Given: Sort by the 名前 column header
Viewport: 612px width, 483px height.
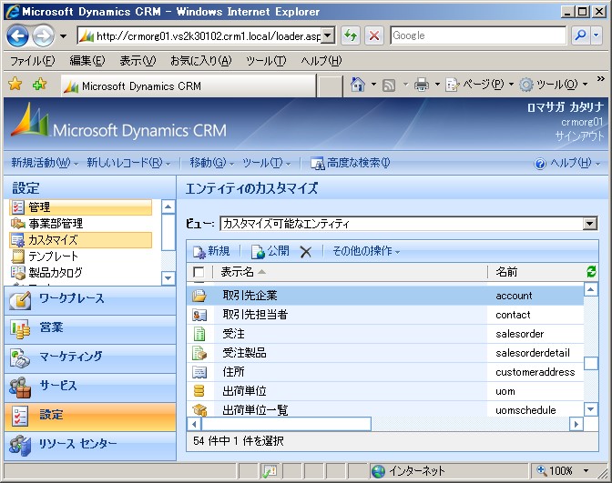Looking at the screenshot, I should coord(506,272).
